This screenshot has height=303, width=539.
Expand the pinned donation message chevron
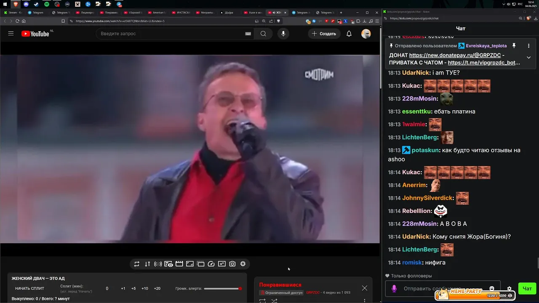528,57
